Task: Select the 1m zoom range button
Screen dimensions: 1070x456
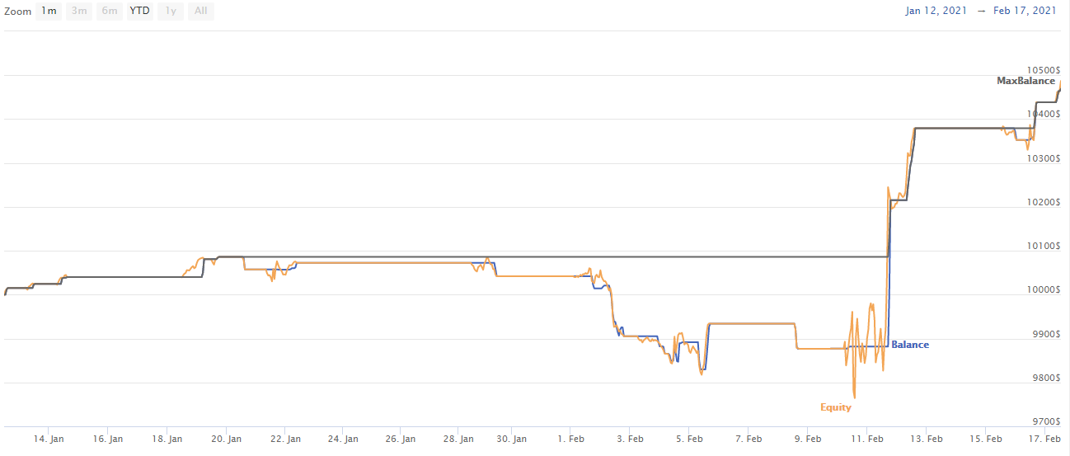Action: click(x=49, y=12)
